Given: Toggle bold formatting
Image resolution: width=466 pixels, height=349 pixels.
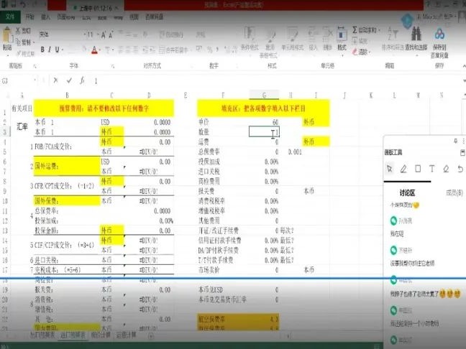Looking at the screenshot, I should tap(42, 50).
